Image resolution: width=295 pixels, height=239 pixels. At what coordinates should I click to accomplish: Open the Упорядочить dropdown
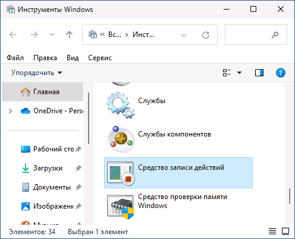(x=36, y=73)
